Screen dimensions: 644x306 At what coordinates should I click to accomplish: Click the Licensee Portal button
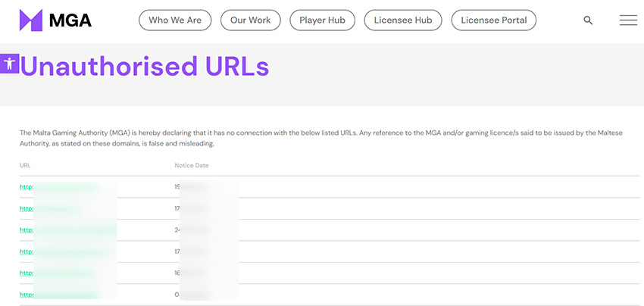tap(493, 20)
